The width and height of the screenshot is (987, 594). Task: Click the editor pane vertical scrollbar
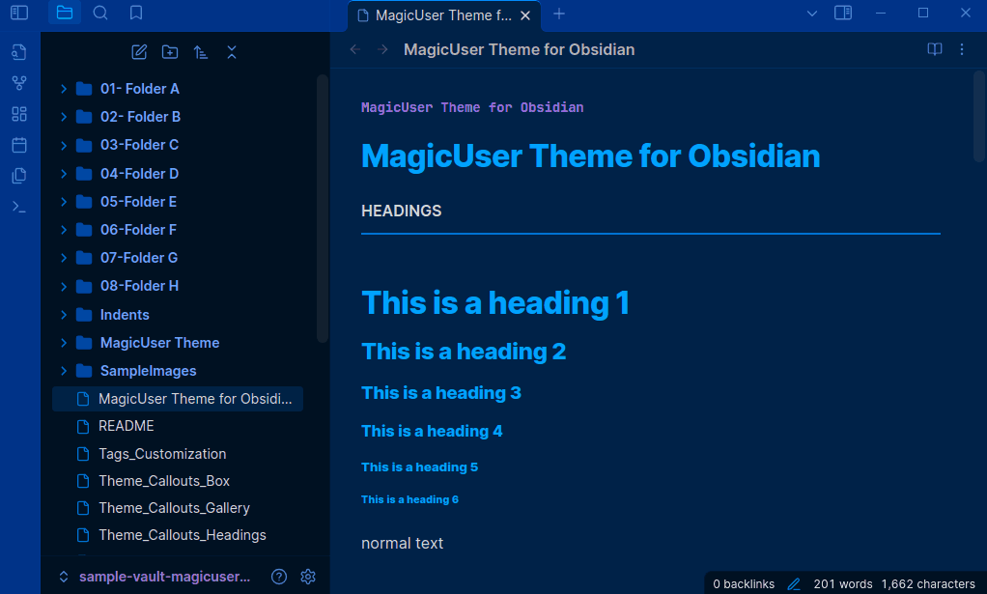click(x=979, y=117)
